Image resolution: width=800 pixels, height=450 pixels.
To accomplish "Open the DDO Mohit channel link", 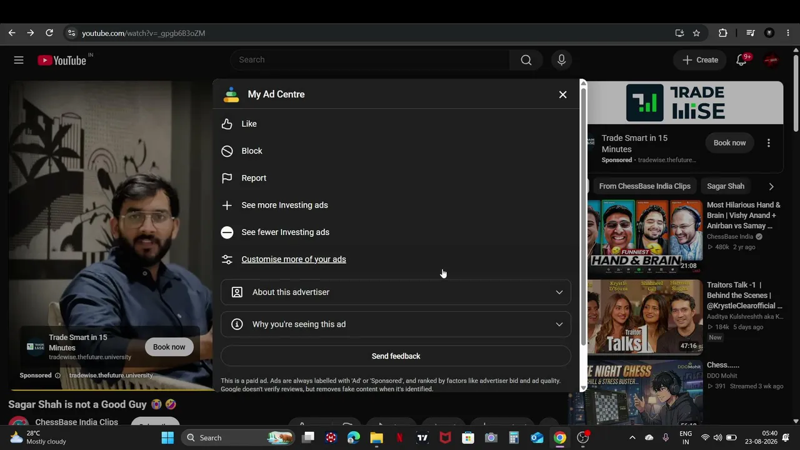I will pyautogui.click(x=722, y=376).
